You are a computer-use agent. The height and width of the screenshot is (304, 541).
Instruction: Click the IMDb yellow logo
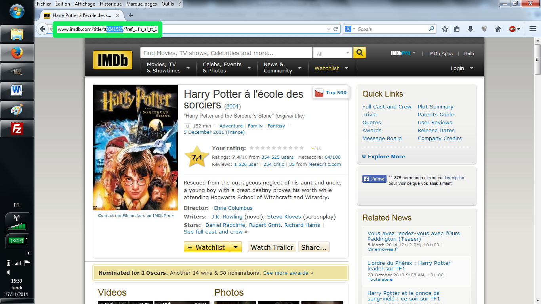pos(112,60)
